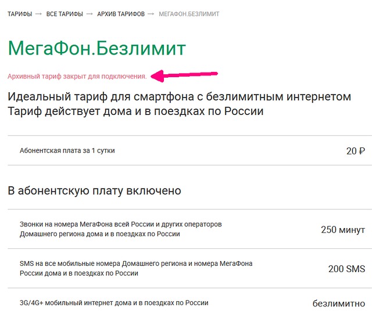Click 'Звонки на номера МегаФона' row description

[x=120, y=229]
